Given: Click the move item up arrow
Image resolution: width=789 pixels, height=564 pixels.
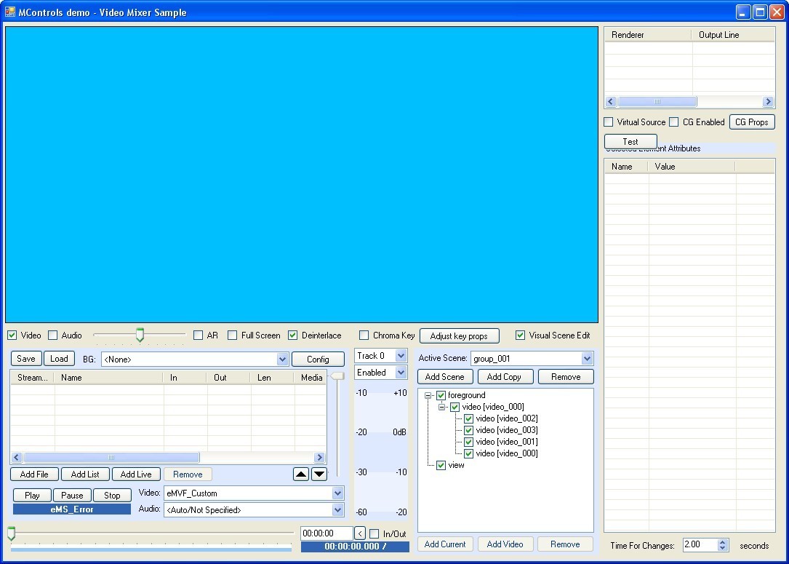Looking at the screenshot, I should 301,474.
